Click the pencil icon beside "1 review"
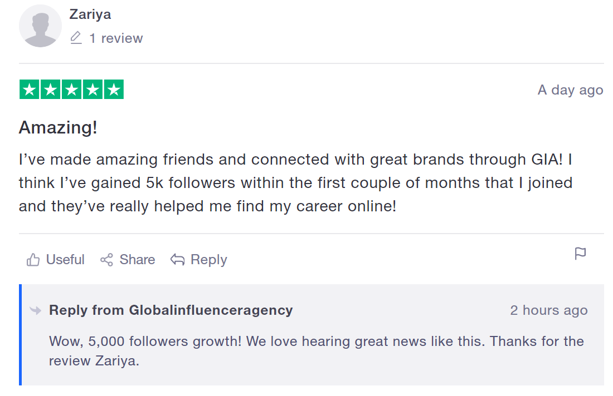This screenshot has width=613, height=396. tap(76, 38)
